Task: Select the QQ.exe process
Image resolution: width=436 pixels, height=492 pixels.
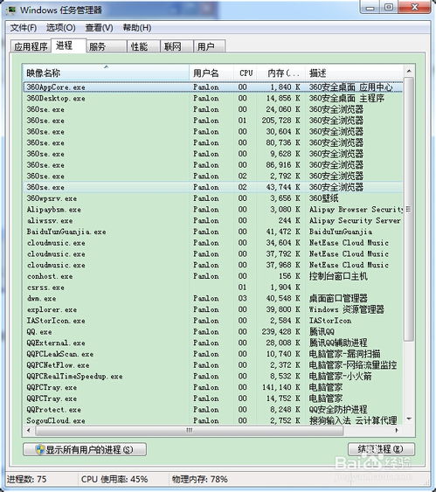Action: [213, 332]
